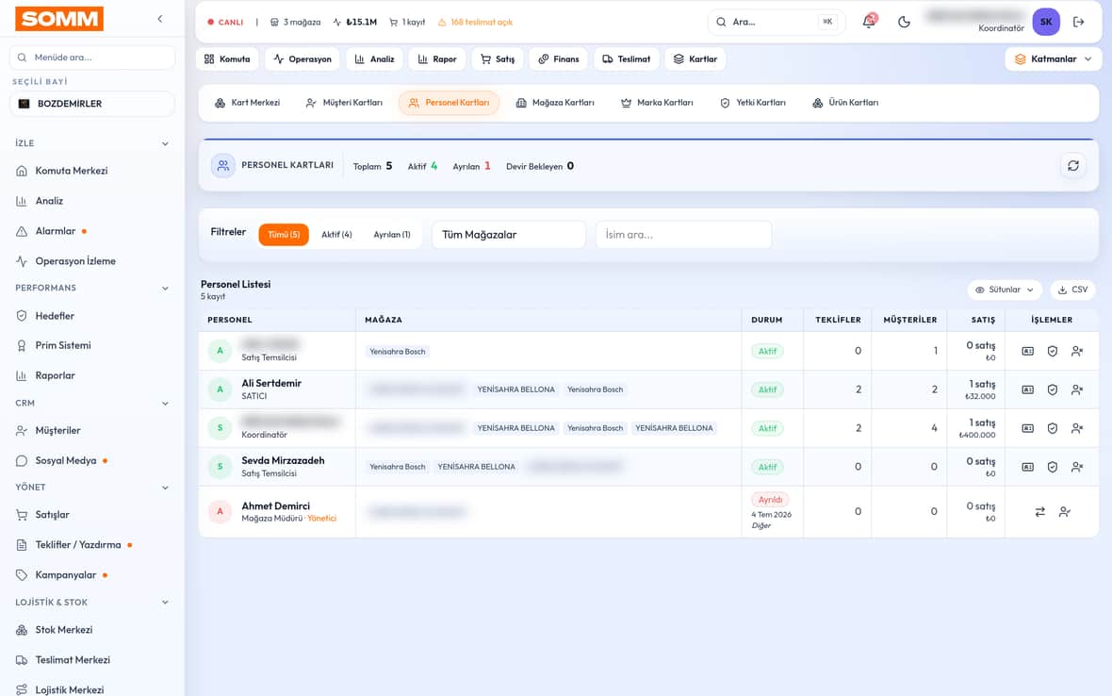Click remove-user icon in Ali Sertdemir row

tap(1077, 389)
